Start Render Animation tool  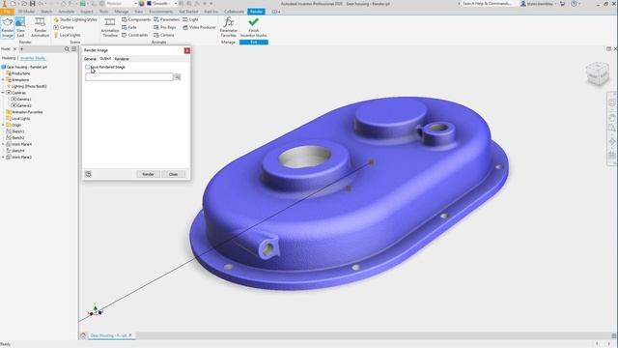pyautogui.click(x=40, y=27)
